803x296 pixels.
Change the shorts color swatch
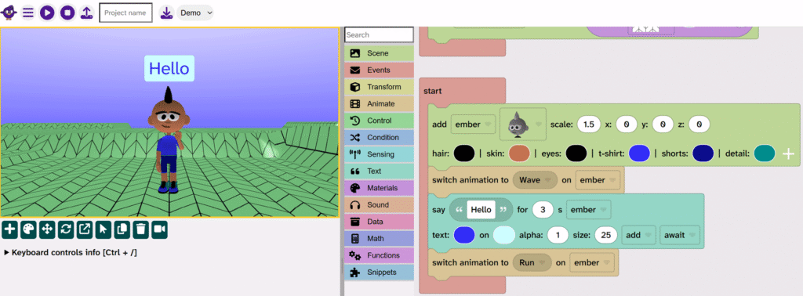click(703, 153)
